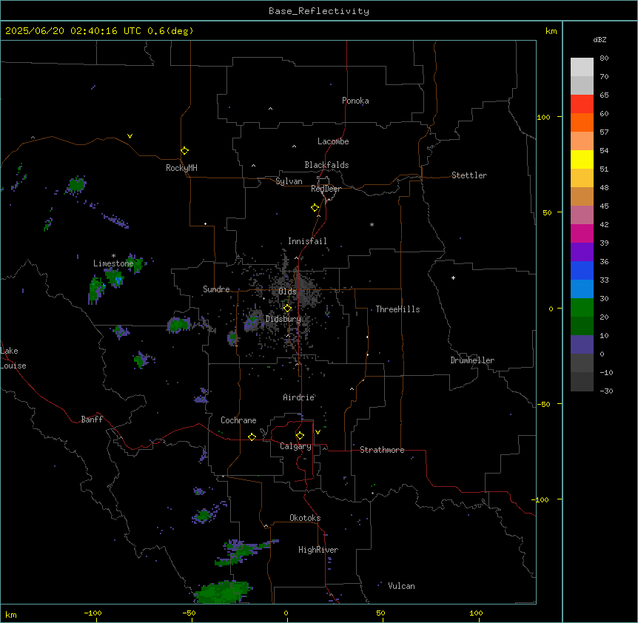Click the Sundre town label
This screenshot has height=623, width=638.
coord(216,289)
